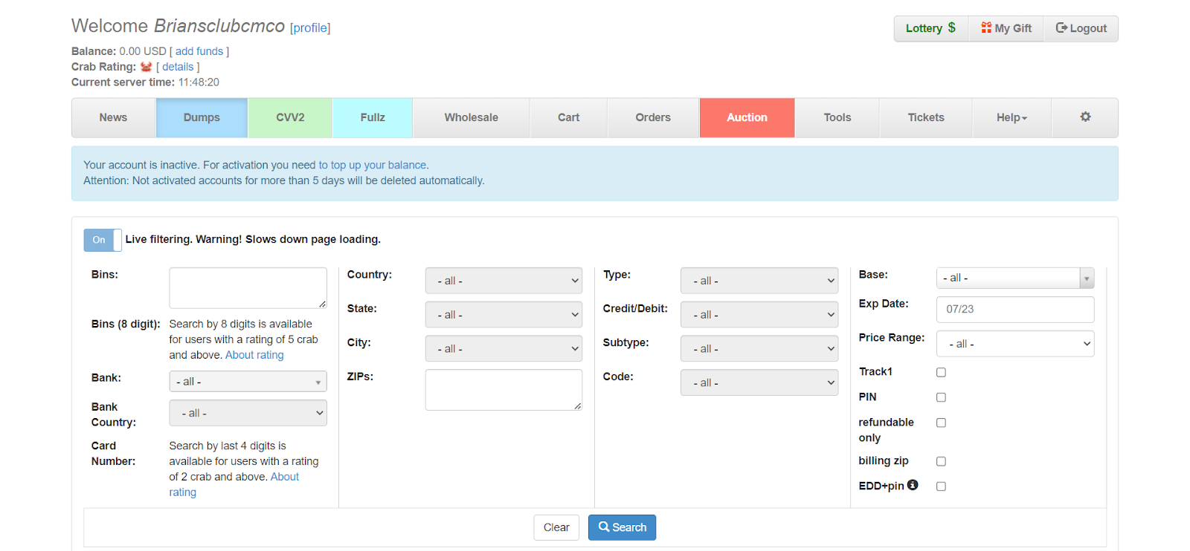Image resolution: width=1190 pixels, height=551 pixels.
Task: Expand the Help menu
Action: click(x=1011, y=117)
